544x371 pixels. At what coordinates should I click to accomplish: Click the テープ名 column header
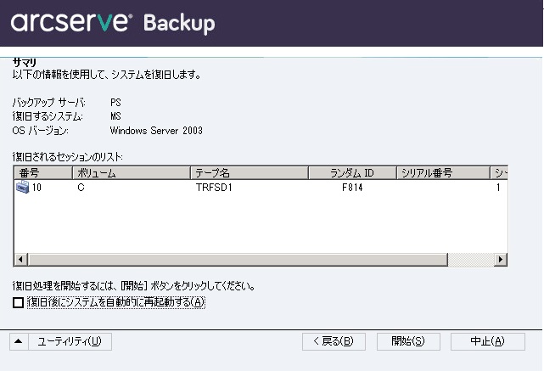point(250,173)
